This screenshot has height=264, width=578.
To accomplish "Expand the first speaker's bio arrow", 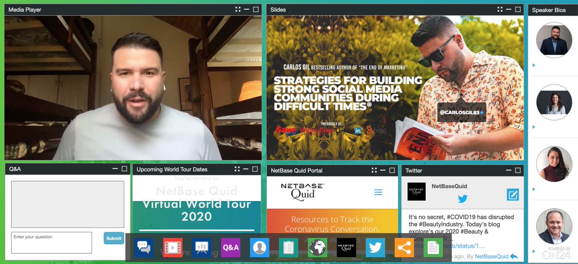I will coord(534,65).
